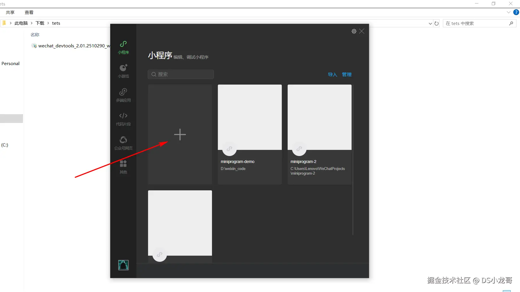Image resolution: width=520 pixels, height=292 pixels.
Task: Click the plus card to create new project
Action: (x=180, y=134)
